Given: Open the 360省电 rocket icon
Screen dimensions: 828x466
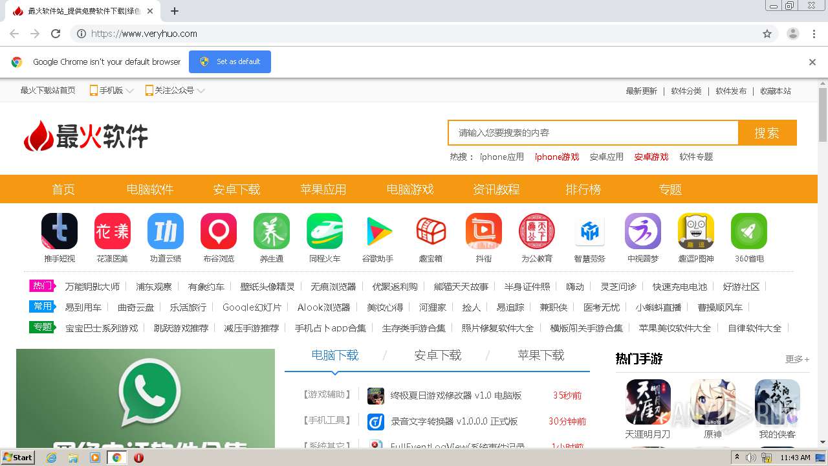Looking at the screenshot, I should click(749, 231).
